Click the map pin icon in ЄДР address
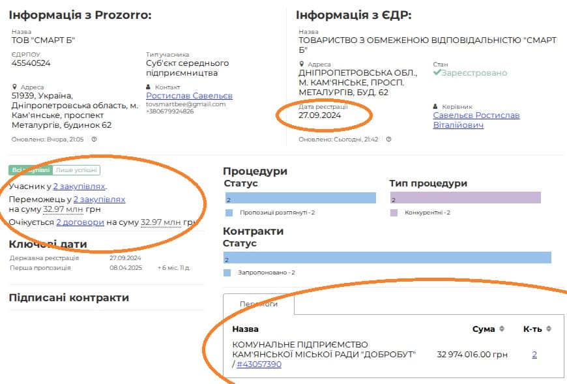Image resolution: width=567 pixels, height=384 pixels. [301, 64]
